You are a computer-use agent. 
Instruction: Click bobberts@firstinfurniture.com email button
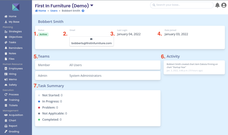coord(91,41)
